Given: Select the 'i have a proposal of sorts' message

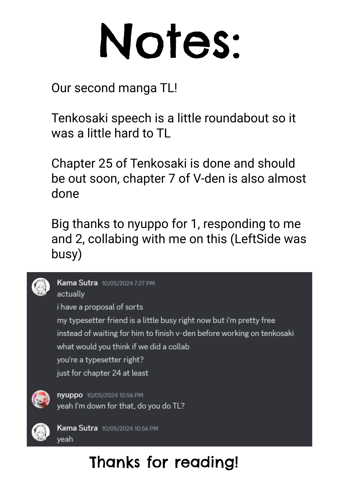Looking at the screenshot, I should (100, 307).
